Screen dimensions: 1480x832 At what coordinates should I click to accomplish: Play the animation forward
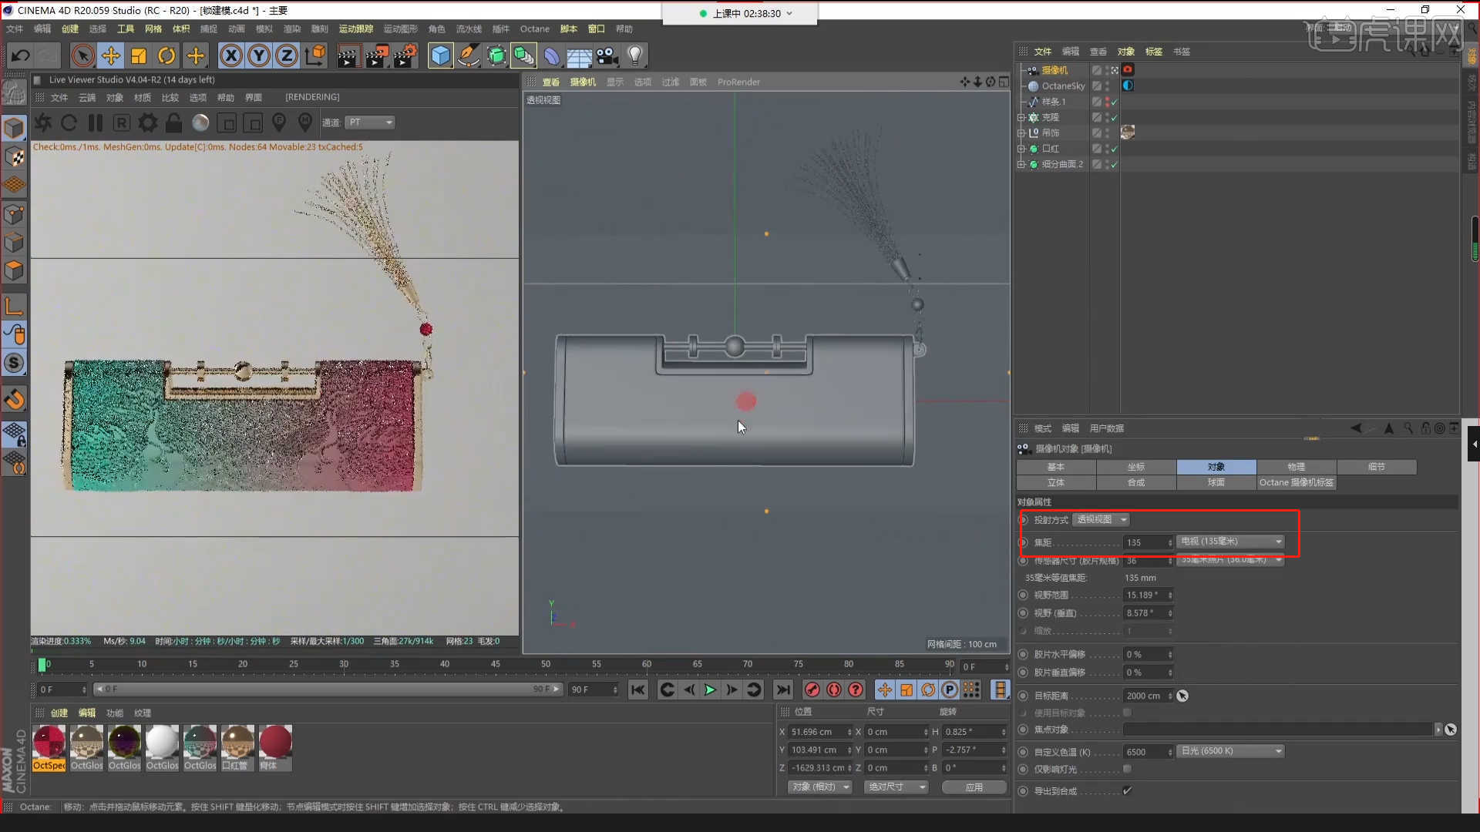point(710,690)
